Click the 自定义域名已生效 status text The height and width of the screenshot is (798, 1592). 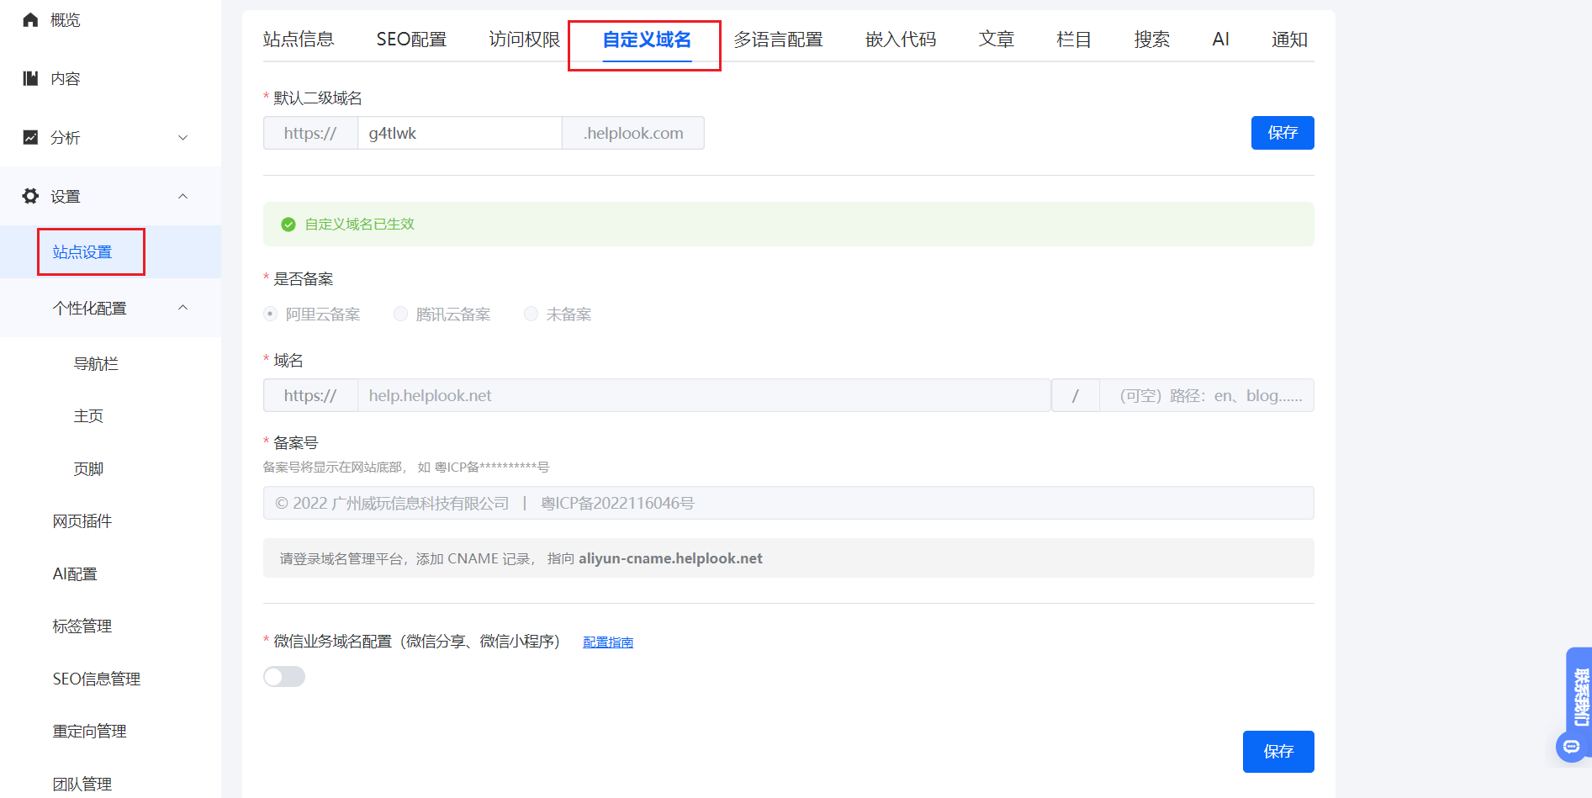(359, 225)
